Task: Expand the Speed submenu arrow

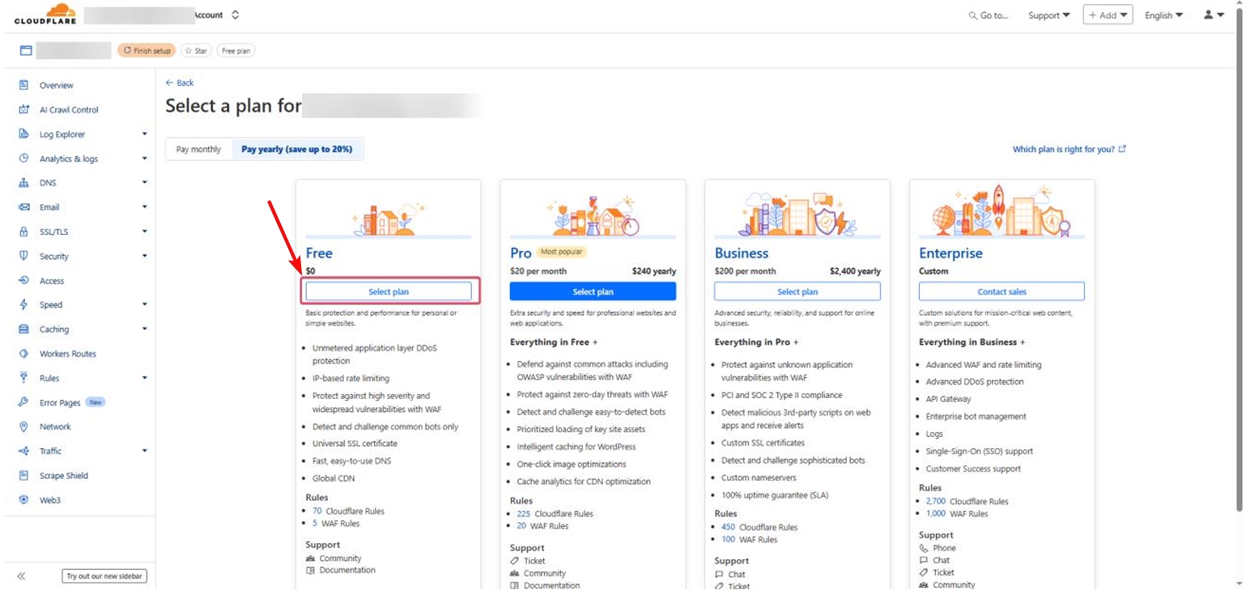Action: point(145,305)
